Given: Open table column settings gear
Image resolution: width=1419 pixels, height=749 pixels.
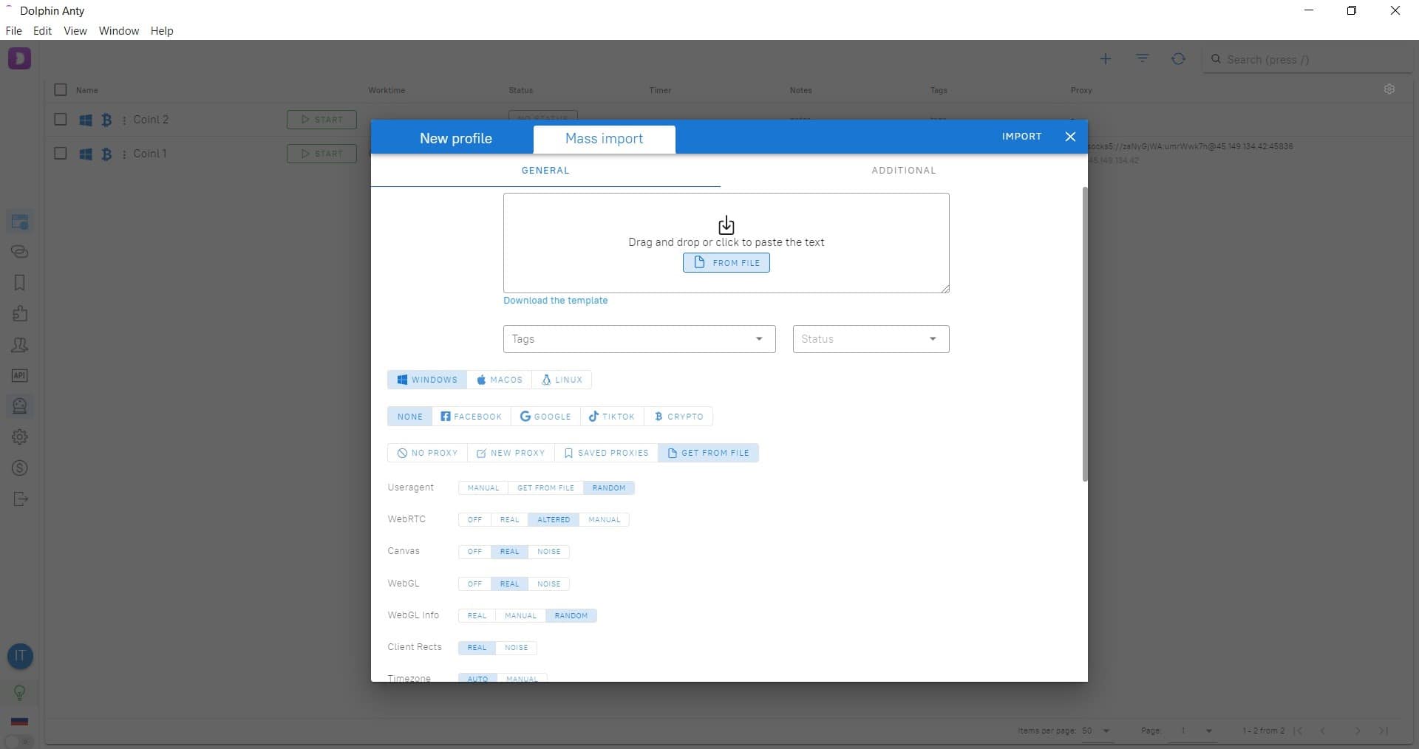Looking at the screenshot, I should (x=1389, y=89).
